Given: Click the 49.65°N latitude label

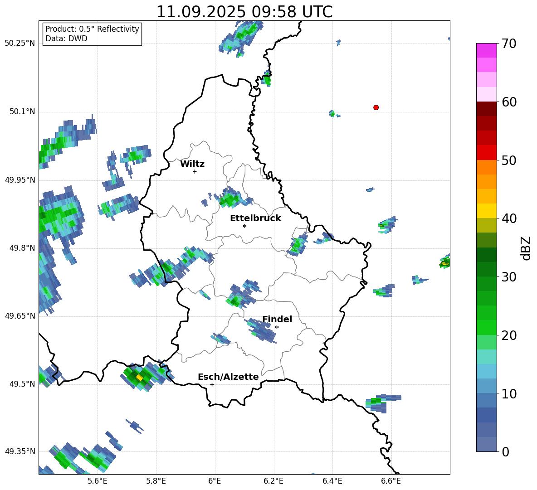Looking at the screenshot, I should click(20, 315).
